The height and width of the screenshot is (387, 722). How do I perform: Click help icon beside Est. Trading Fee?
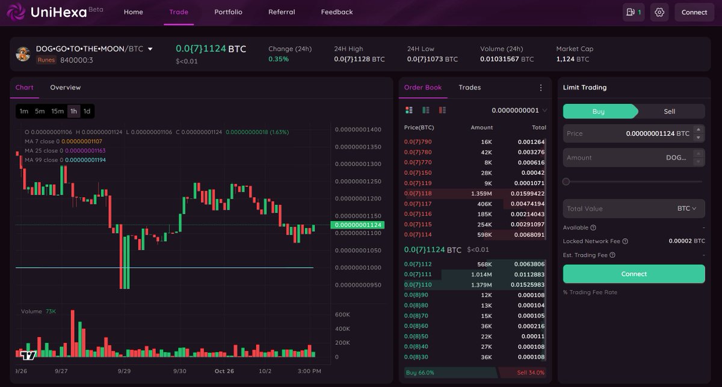(612, 255)
